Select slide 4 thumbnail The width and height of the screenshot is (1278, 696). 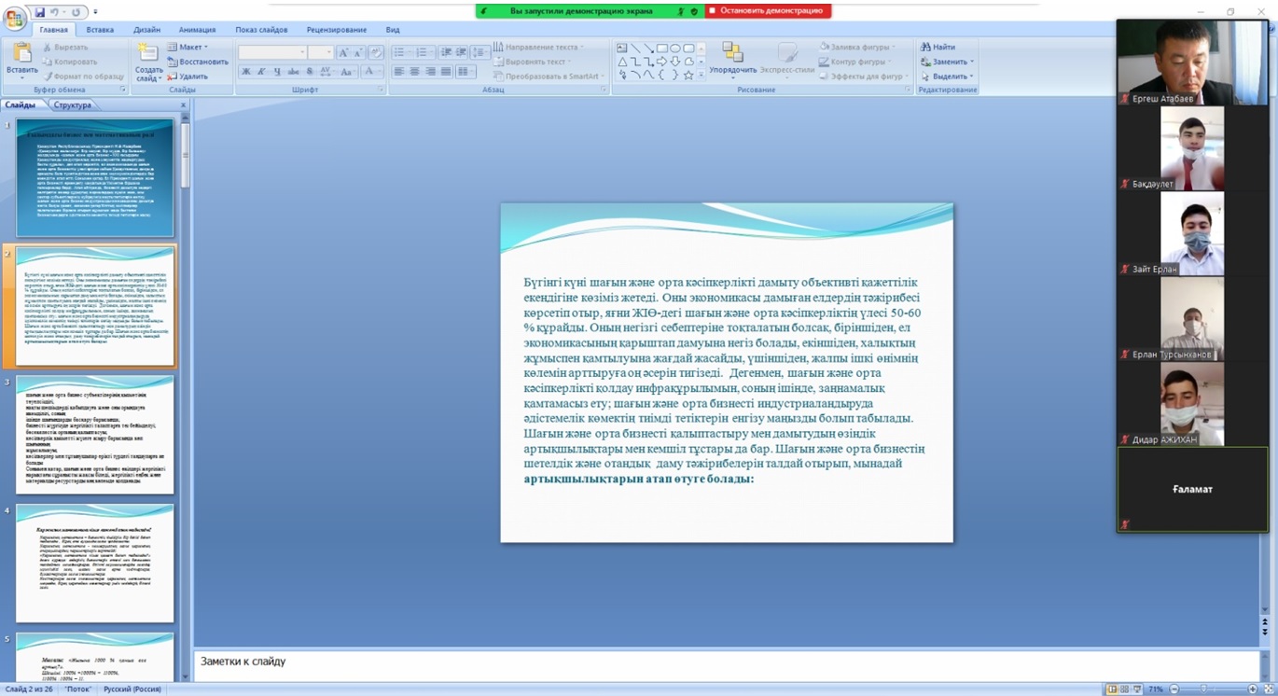95,564
